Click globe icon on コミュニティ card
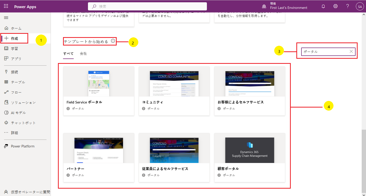366x196 pixels. tap(144, 109)
